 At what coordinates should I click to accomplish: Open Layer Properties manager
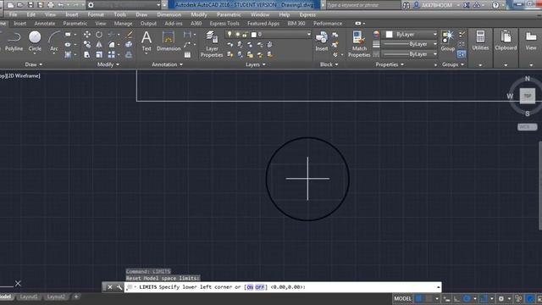click(212, 44)
